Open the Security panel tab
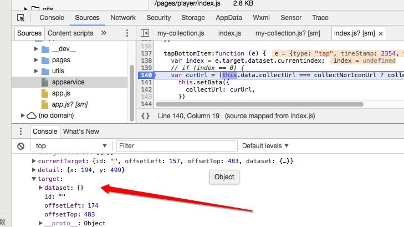Image resolution: width=404 pixels, height=227 pixels. 158,18
